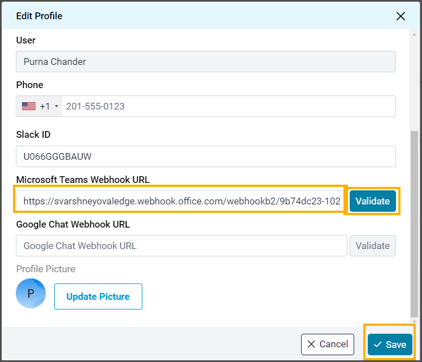The image size is (422, 362).
Task: Click the User name field showing Purna Chander
Action: 206,62
